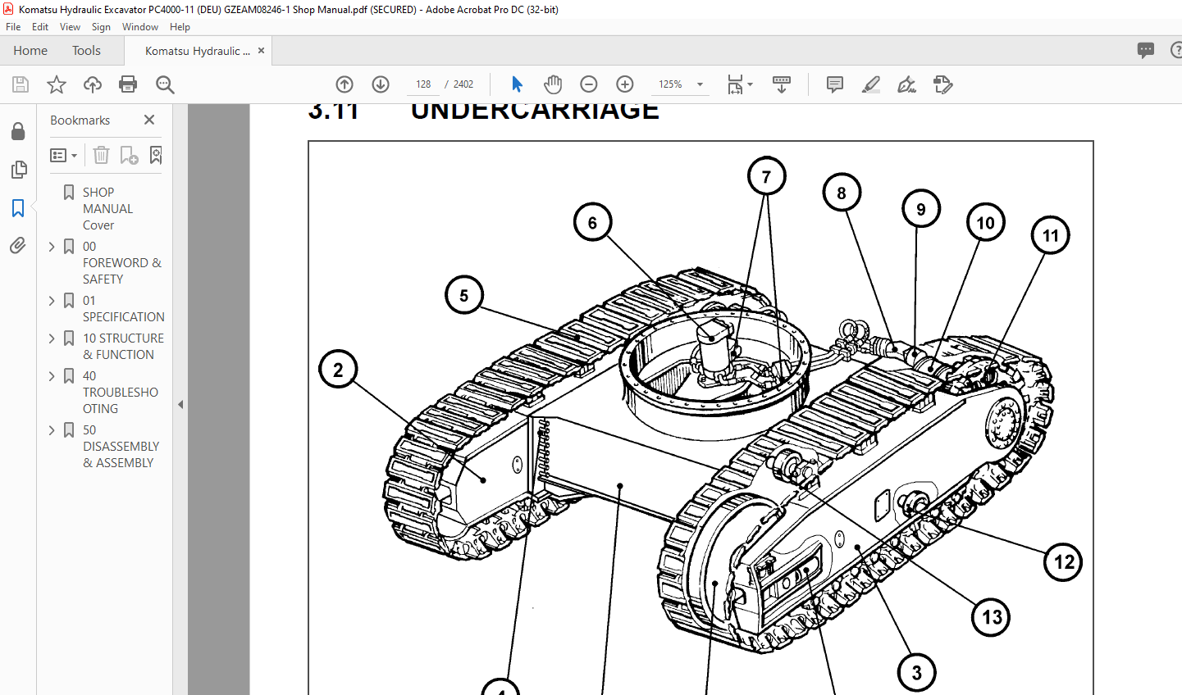Open SHOP MANUAL Cover bookmark
1182x695 pixels.
click(x=107, y=208)
